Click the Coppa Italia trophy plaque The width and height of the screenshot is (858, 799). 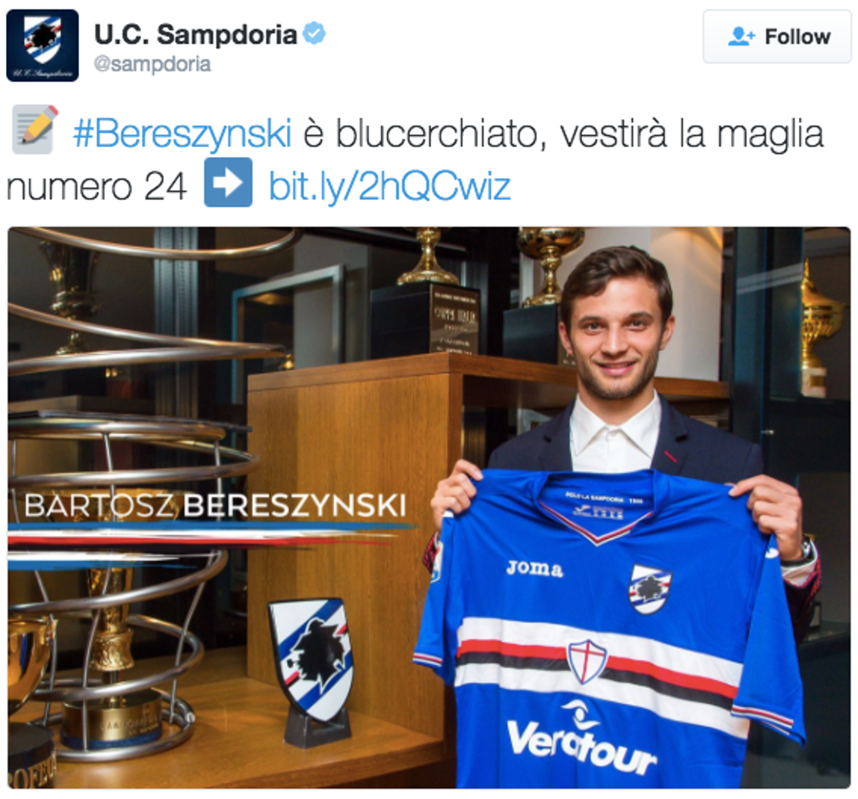coord(454,320)
